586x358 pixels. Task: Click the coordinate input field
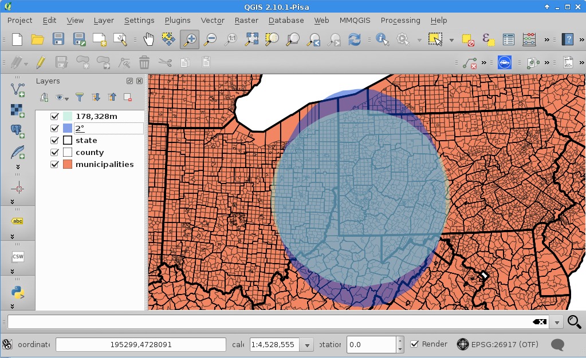click(140, 345)
